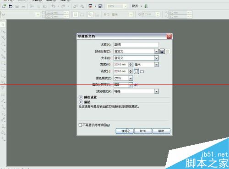229x169 pixels.
Task: Click the 高度 height spinner arrows
Action: [131, 71]
